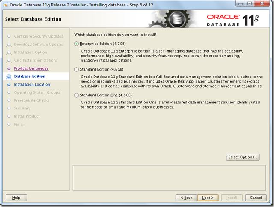Go back with the Back button
Screen dimensions: 274x207
[x=186, y=198]
